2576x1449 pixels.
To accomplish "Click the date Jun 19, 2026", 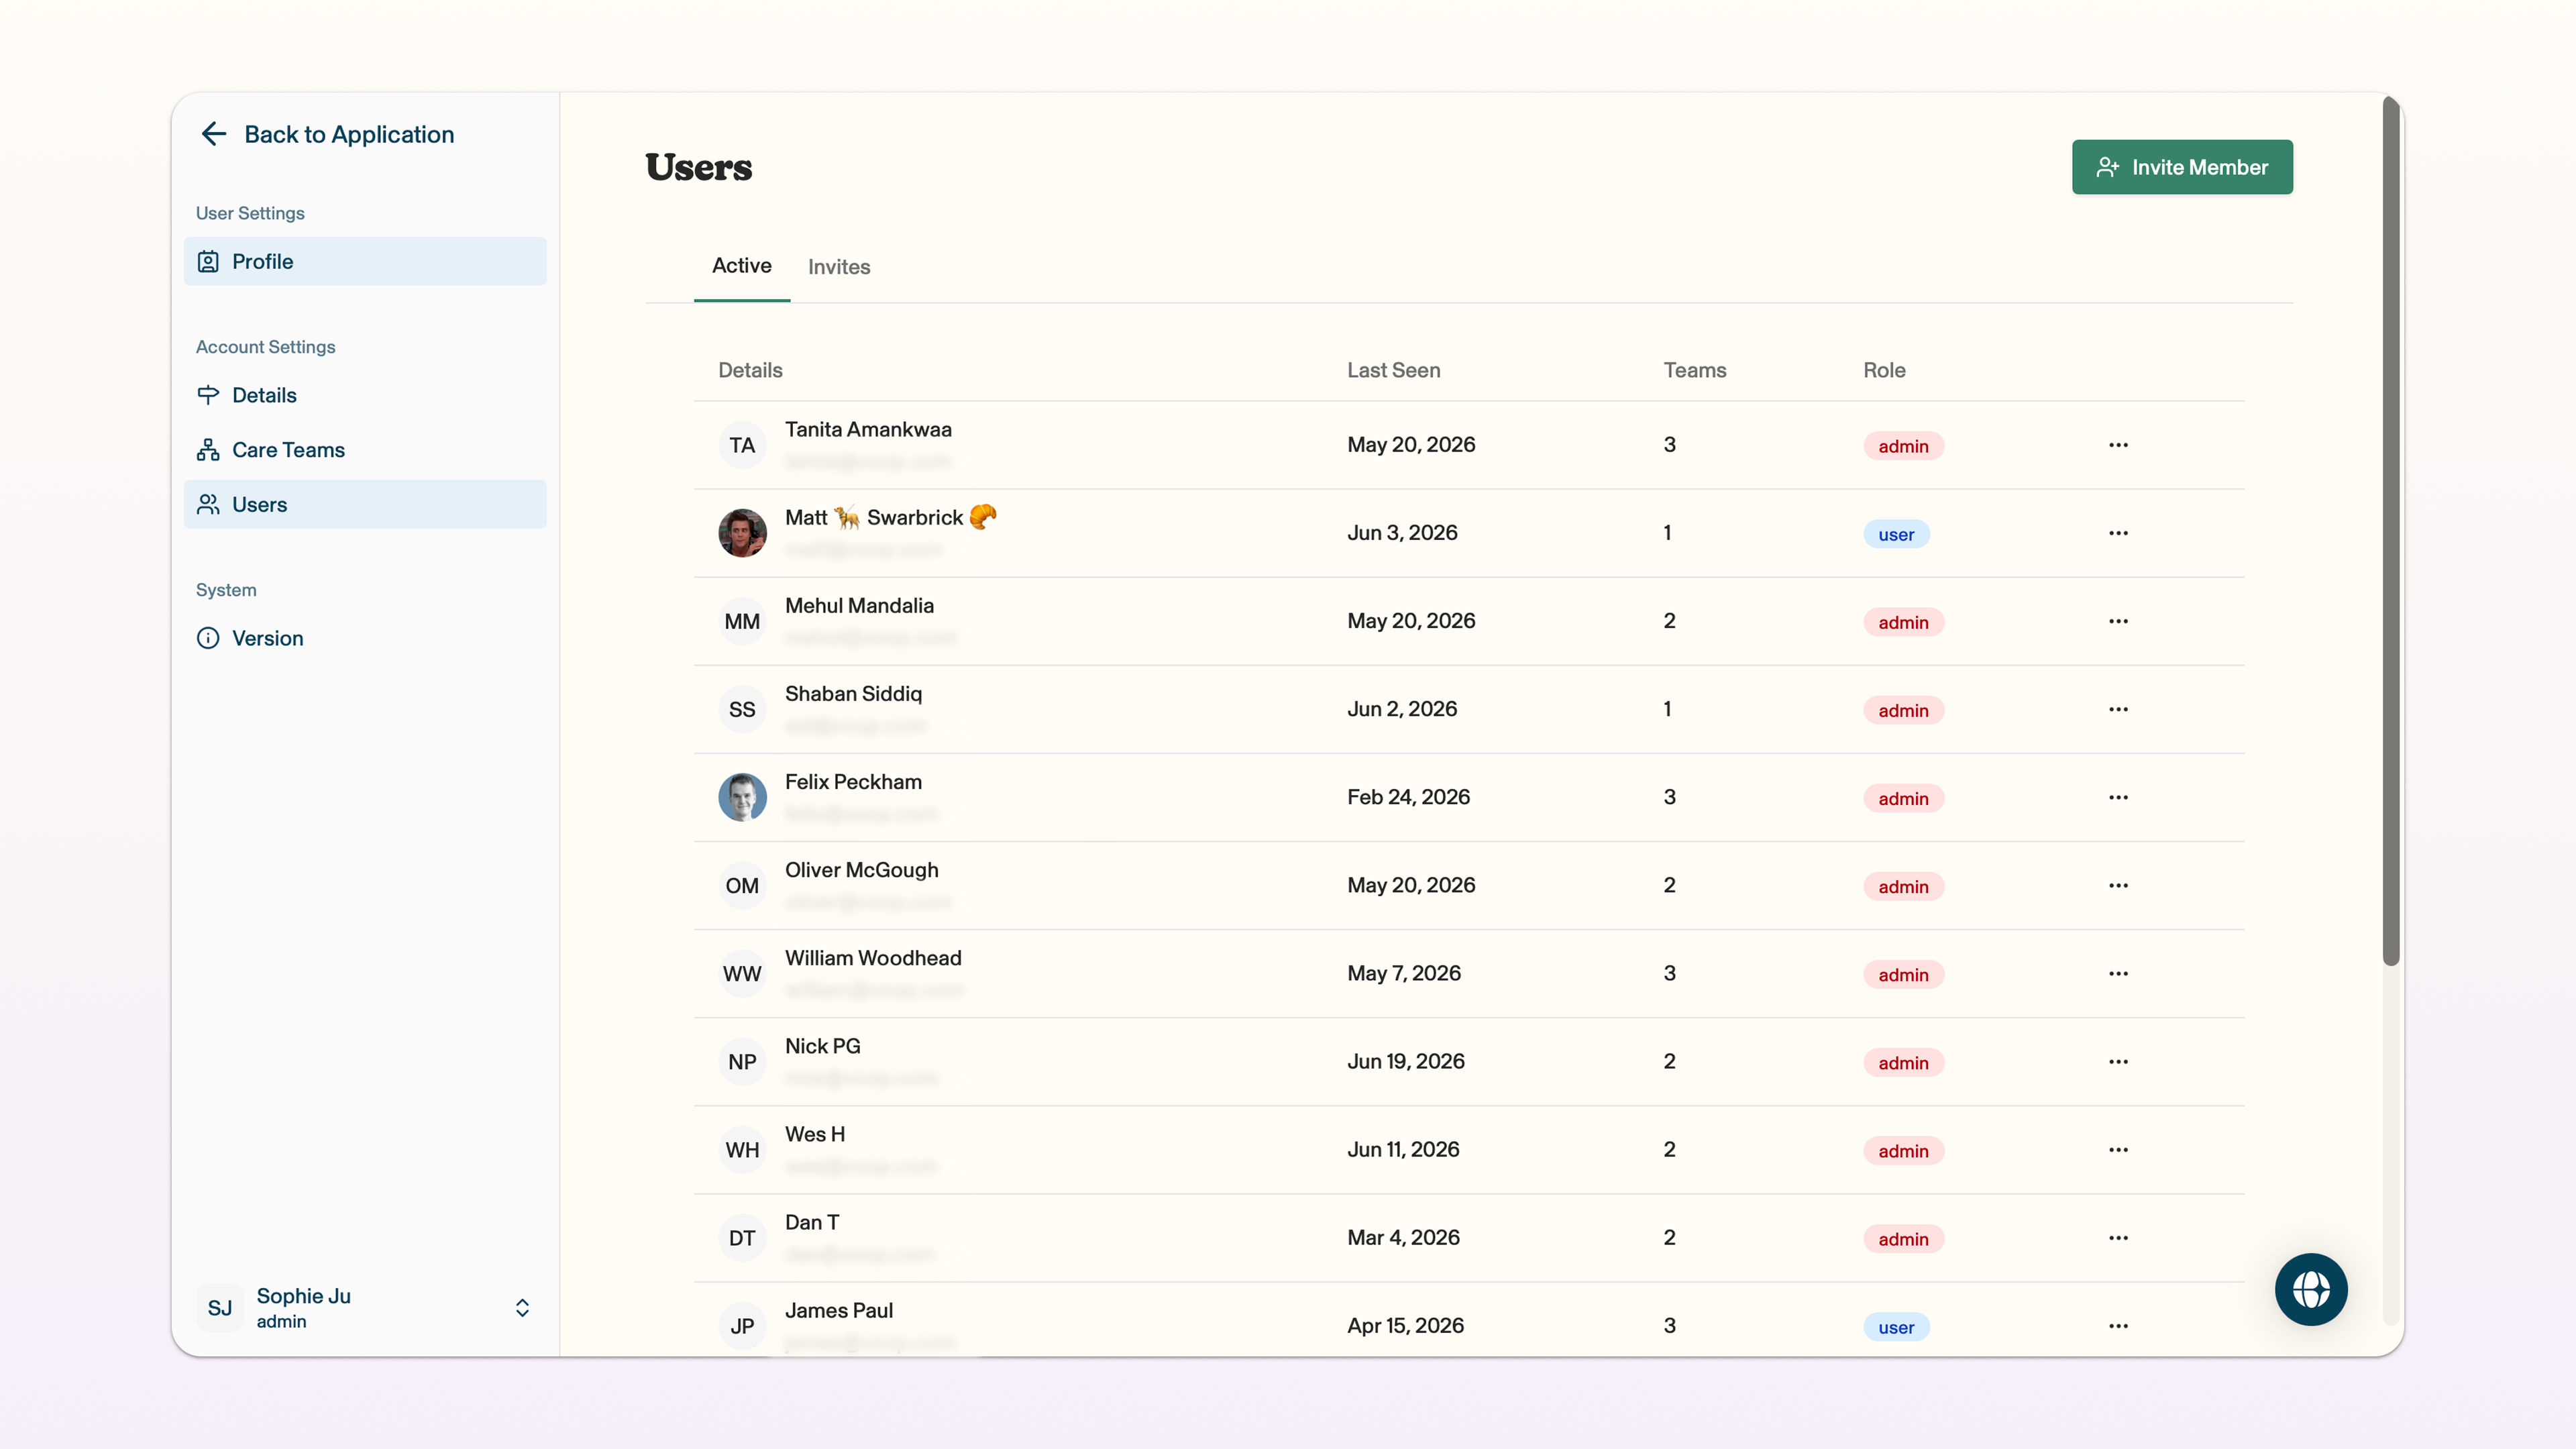I will pos(1405,1061).
